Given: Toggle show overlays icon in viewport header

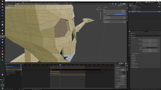Looking at the screenshot, I should tap(116, 4).
